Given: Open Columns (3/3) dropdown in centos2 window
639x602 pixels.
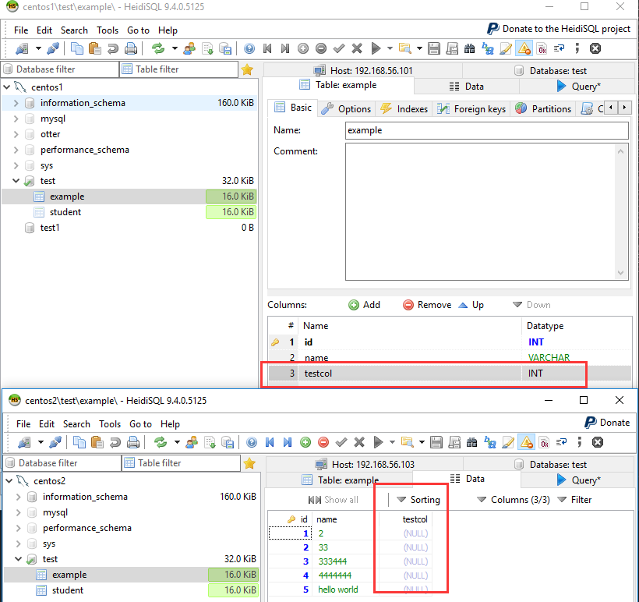Looking at the screenshot, I should click(514, 500).
